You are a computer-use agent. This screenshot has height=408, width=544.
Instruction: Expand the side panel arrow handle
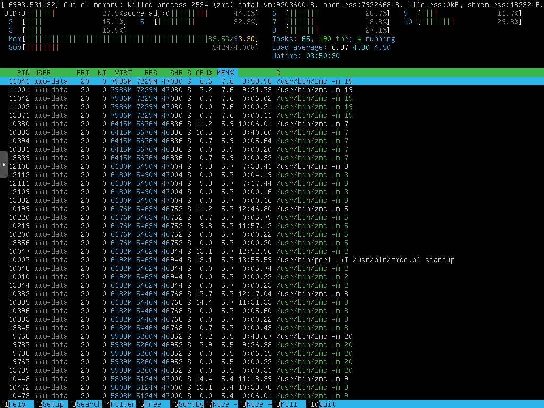(x=4, y=165)
